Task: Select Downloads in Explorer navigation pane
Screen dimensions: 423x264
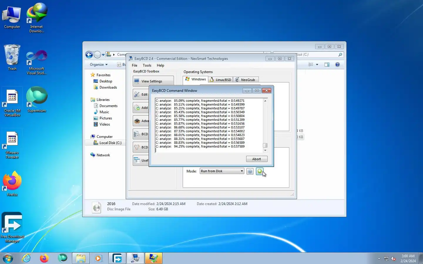Action: [x=105, y=87]
